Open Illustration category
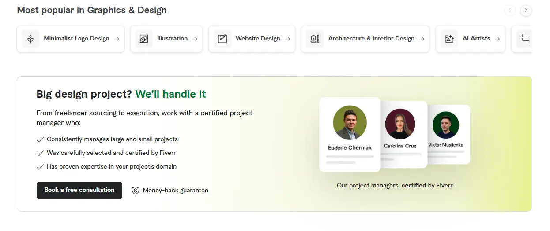 click(166, 39)
